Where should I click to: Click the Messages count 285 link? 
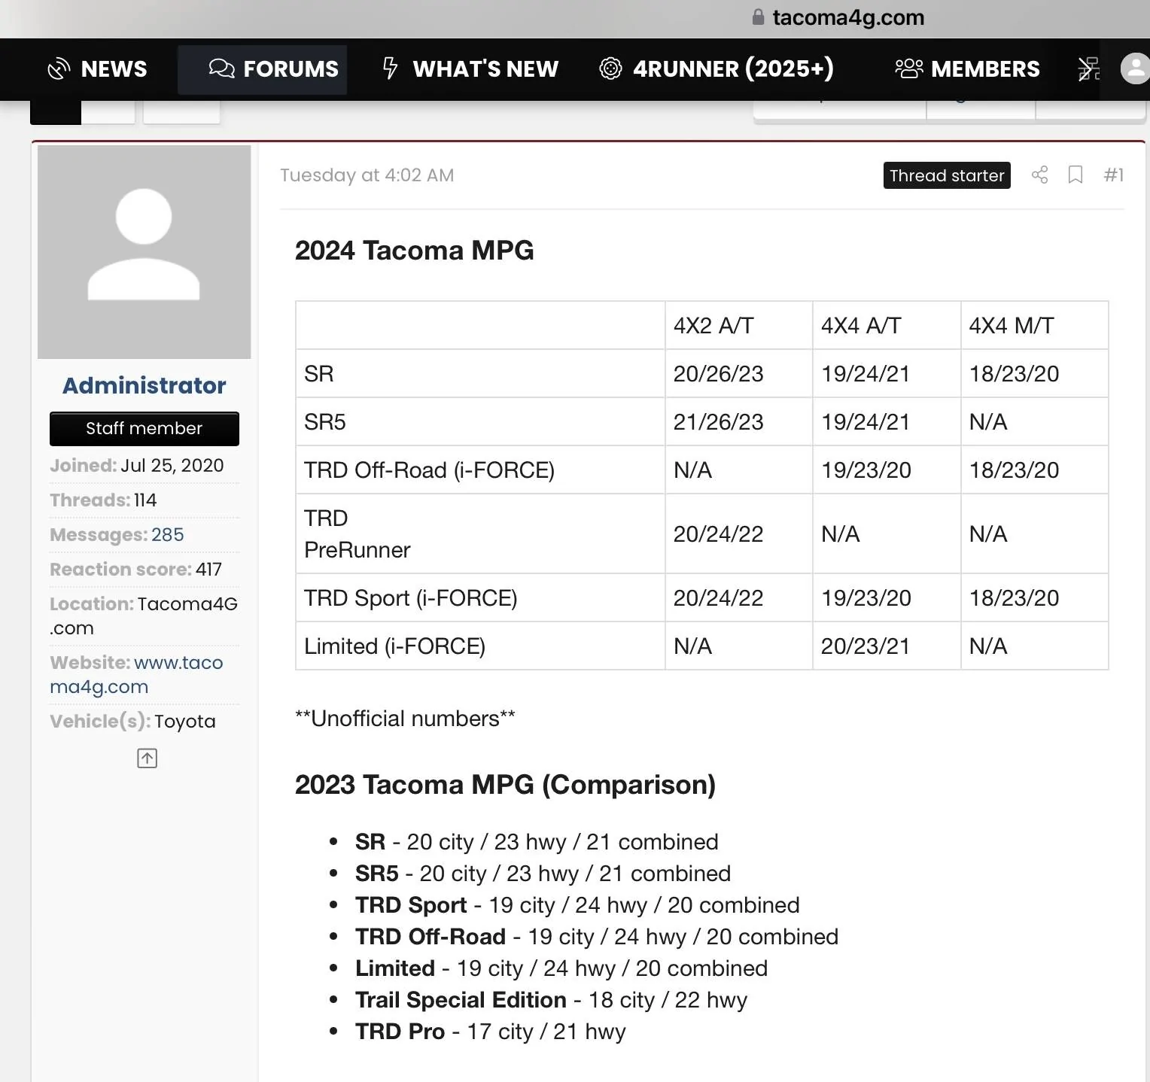pos(167,535)
